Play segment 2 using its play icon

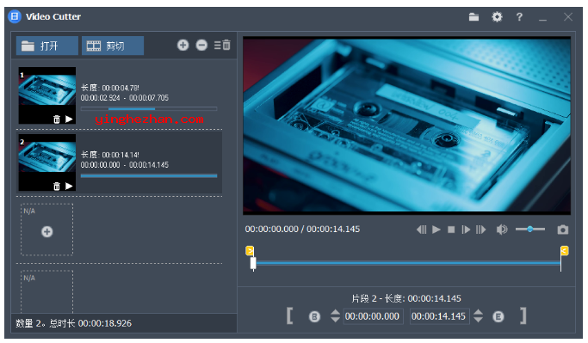69,186
